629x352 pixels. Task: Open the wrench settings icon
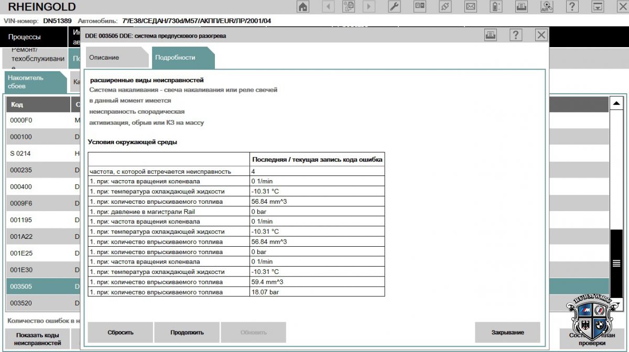[395, 7]
